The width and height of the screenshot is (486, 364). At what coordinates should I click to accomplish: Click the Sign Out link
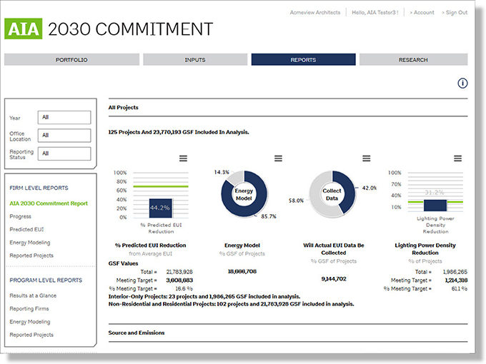[455, 12]
